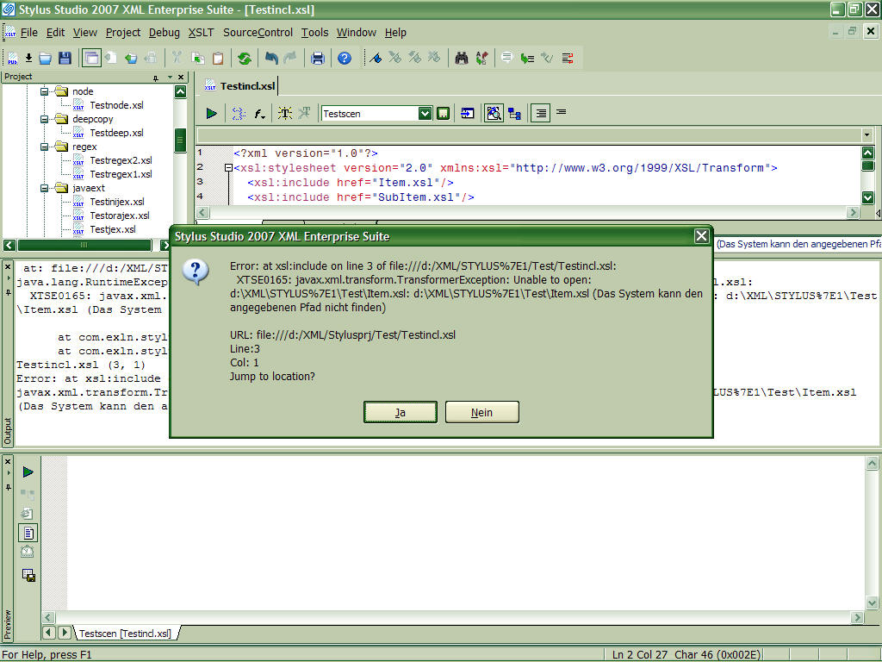Click the Nein button in dialog
This screenshot has height=662, width=882.
pyautogui.click(x=481, y=413)
